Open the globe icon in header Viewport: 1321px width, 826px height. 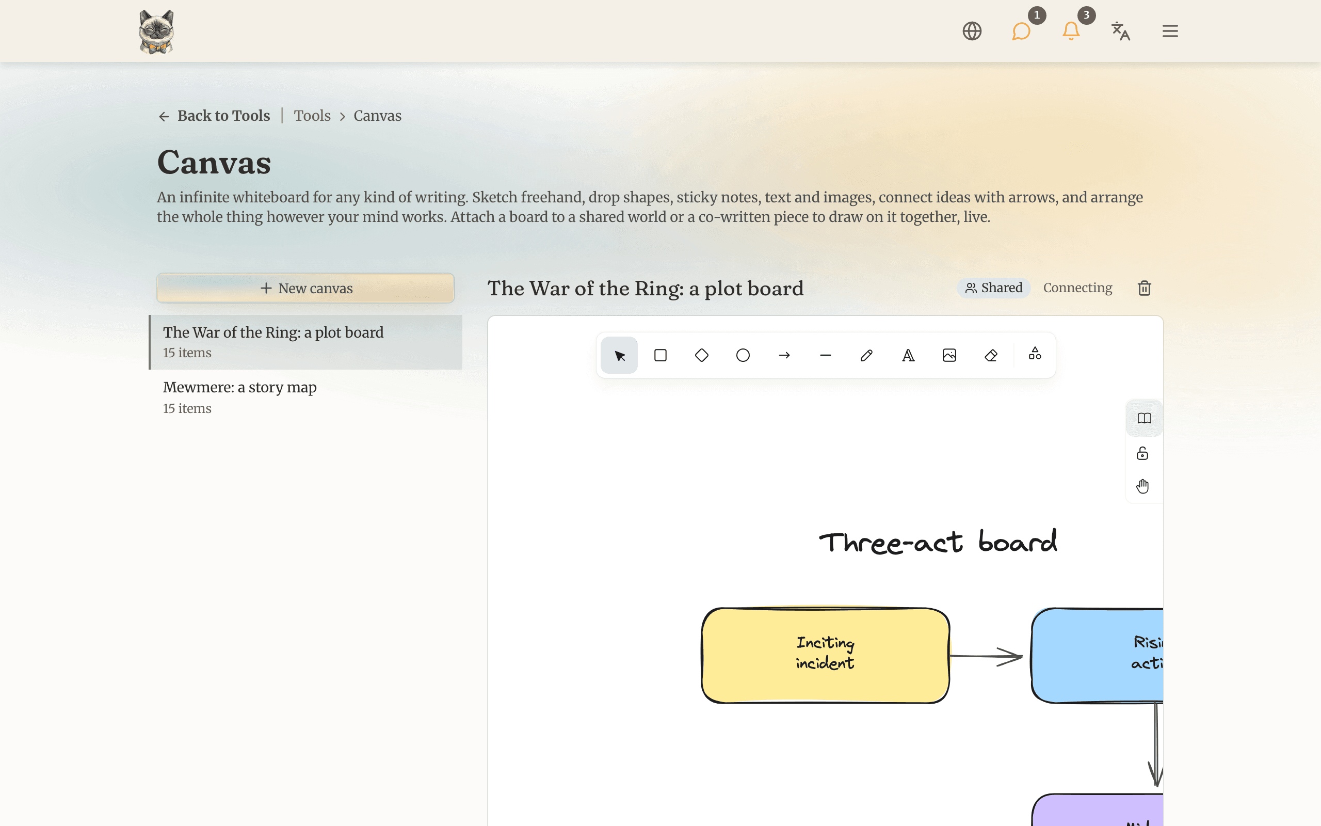(x=972, y=31)
